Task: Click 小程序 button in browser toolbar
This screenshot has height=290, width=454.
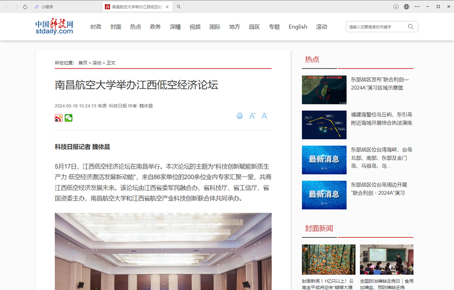Action: [x=44, y=6]
